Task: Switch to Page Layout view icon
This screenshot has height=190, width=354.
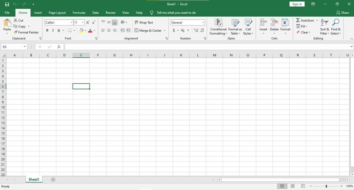Action: (292, 186)
